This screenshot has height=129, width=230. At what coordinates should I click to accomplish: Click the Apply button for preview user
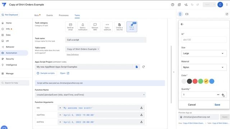pyautogui.click(x=225, y=117)
